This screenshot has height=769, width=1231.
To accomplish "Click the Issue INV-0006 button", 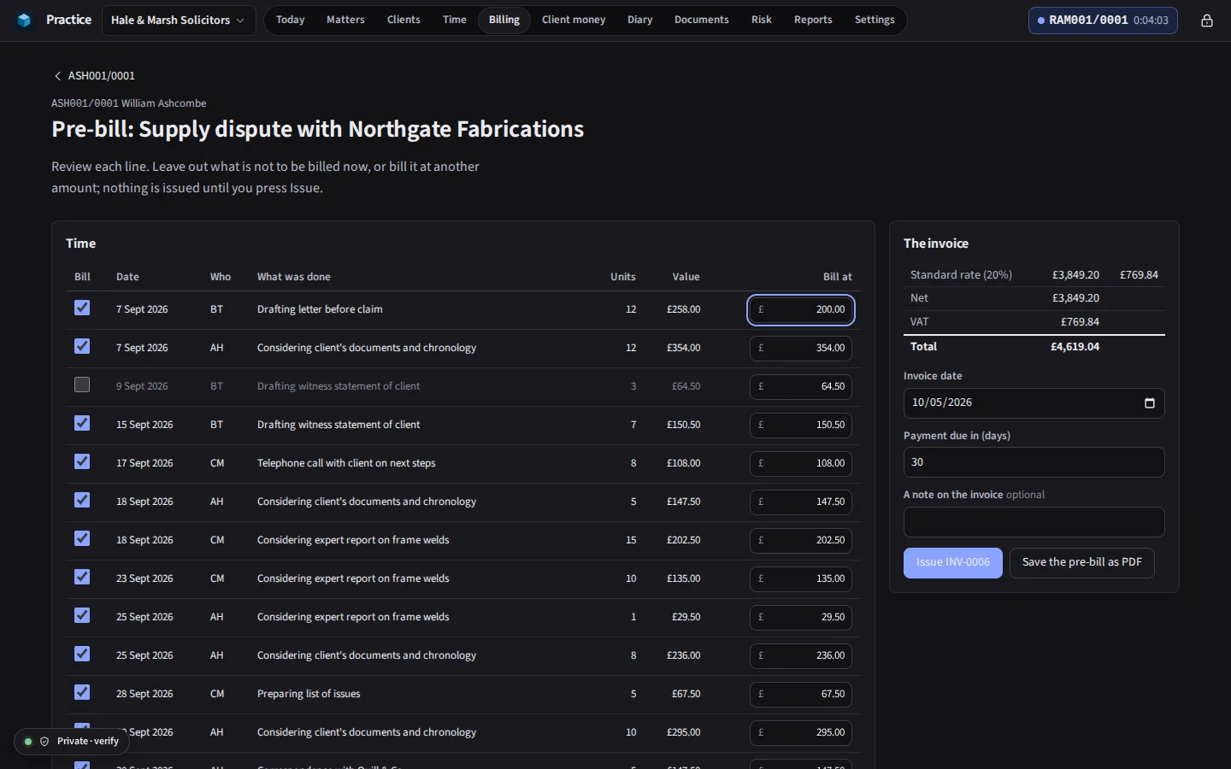I will 953,563.
